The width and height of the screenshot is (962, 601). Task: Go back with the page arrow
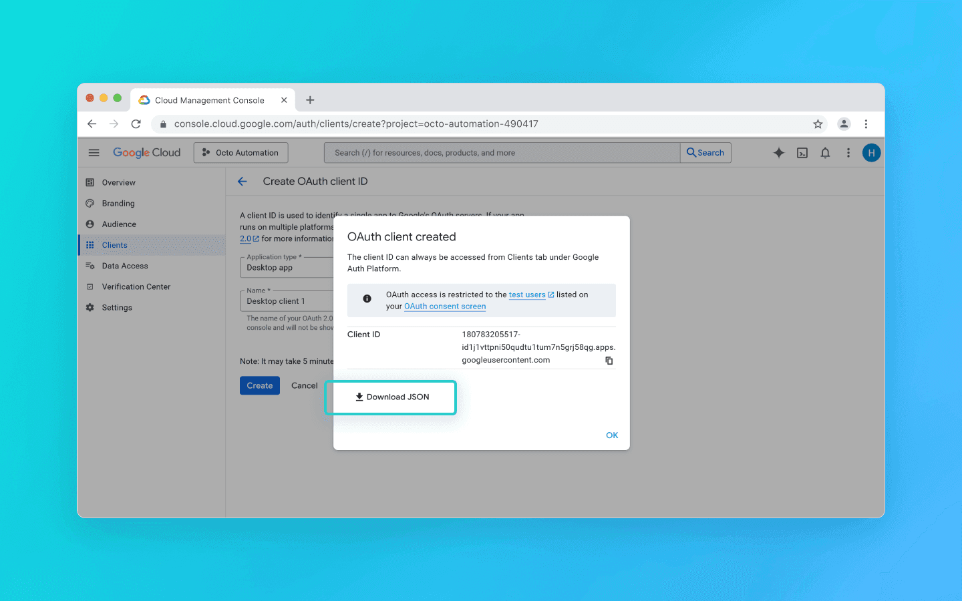243,182
